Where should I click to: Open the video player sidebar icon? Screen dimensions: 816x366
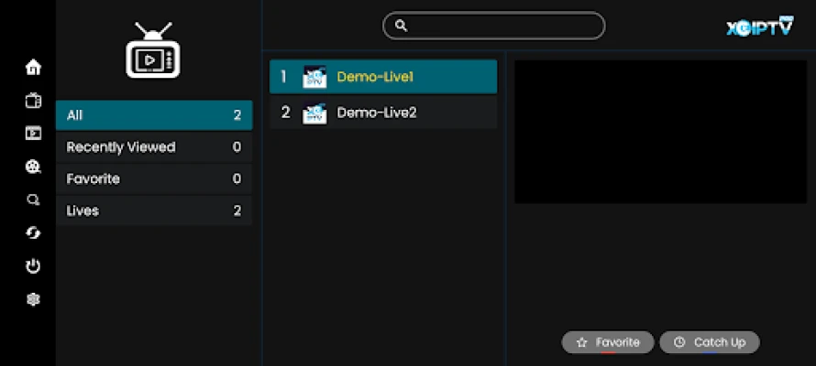pyautogui.click(x=33, y=134)
